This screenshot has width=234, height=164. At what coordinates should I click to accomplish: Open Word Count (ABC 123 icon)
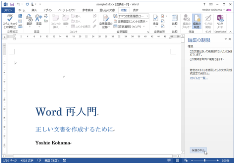(x=20, y=27)
